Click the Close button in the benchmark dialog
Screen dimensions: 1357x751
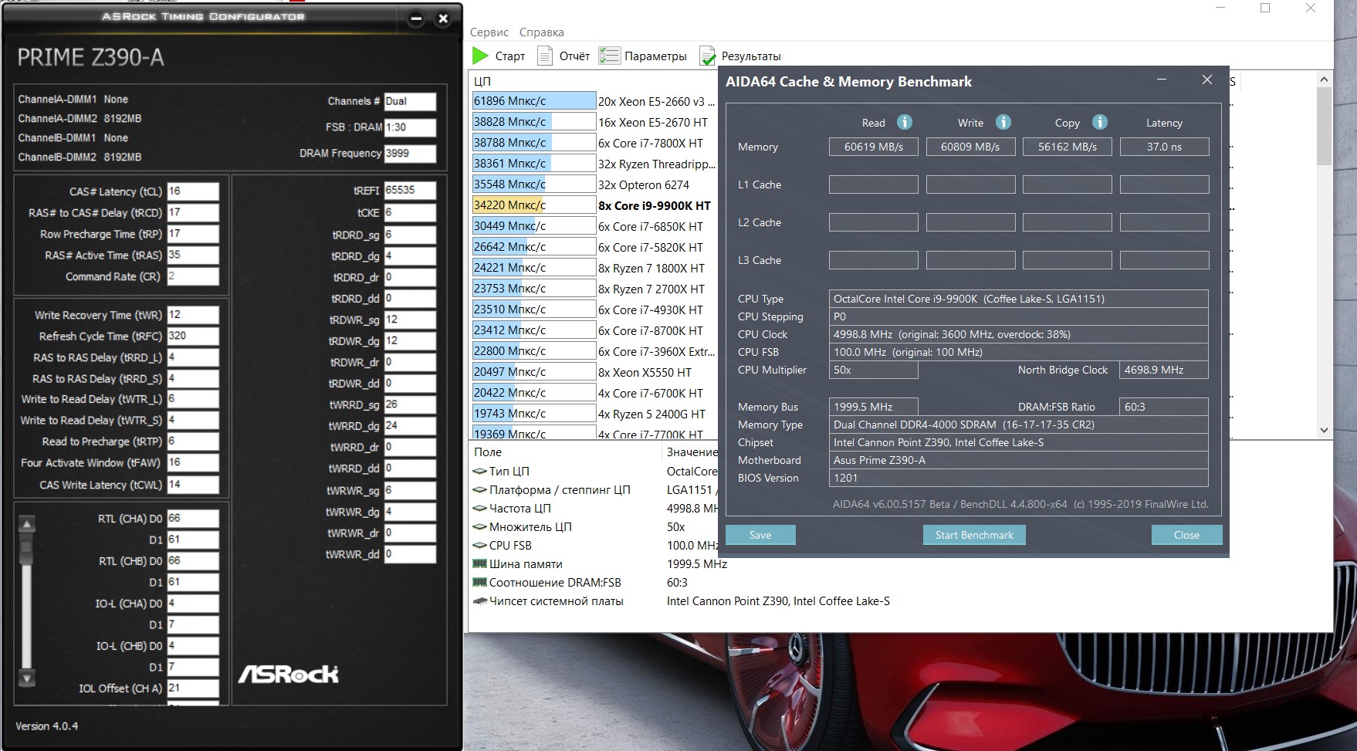coord(1186,535)
